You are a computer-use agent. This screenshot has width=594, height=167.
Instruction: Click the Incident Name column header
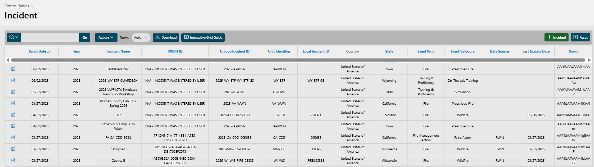pyautogui.click(x=118, y=51)
